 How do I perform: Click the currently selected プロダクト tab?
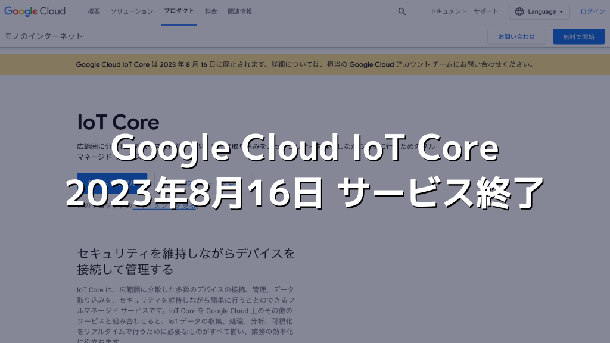click(x=179, y=11)
